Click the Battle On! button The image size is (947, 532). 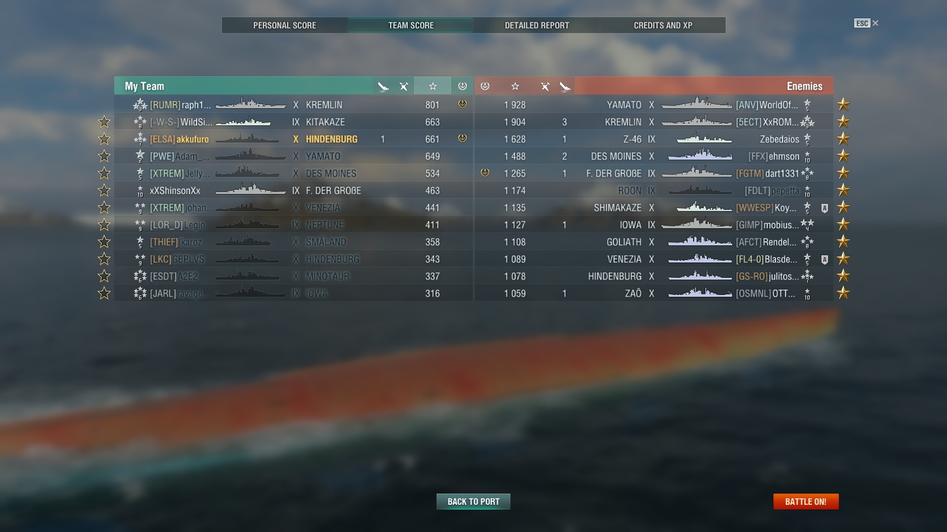(x=806, y=501)
